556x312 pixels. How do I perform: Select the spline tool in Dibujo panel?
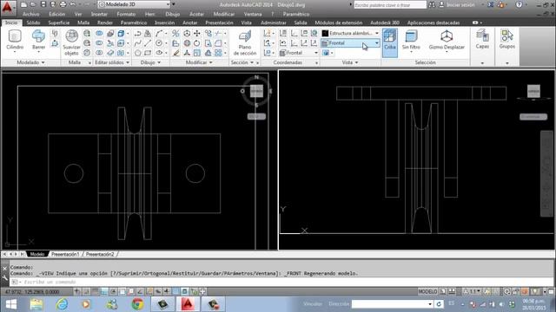point(138,43)
